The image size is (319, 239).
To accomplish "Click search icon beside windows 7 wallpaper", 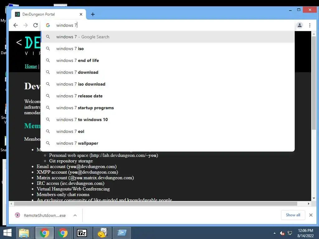I will (48, 143).
